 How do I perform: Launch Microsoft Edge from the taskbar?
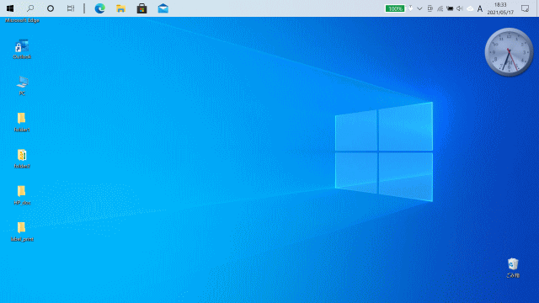coord(99,8)
